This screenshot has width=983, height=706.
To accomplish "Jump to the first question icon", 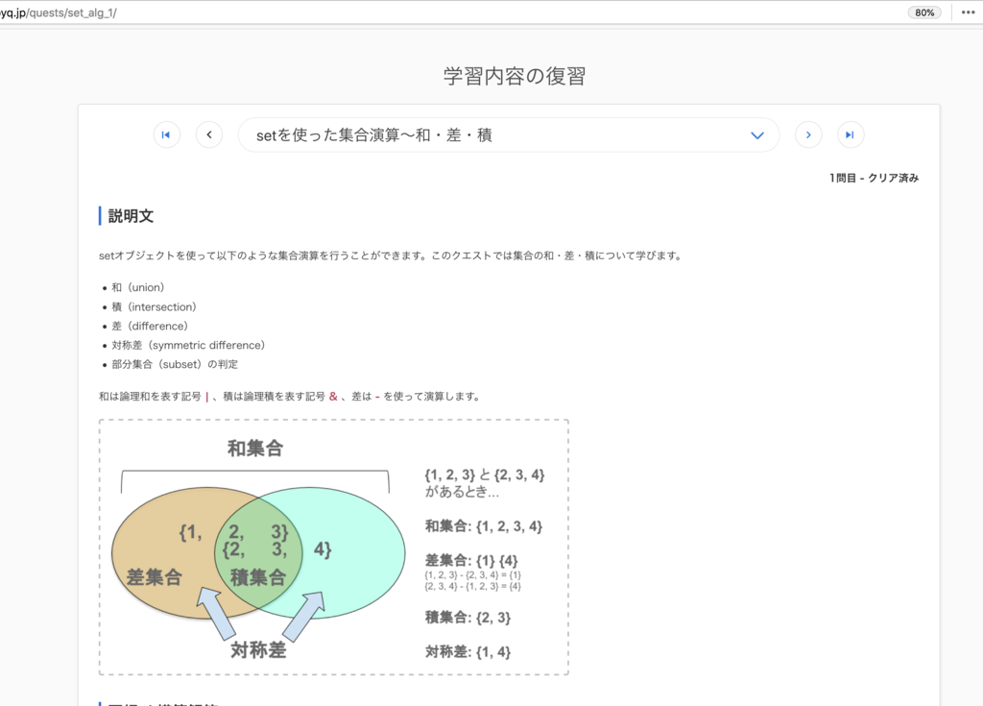I will 167,134.
